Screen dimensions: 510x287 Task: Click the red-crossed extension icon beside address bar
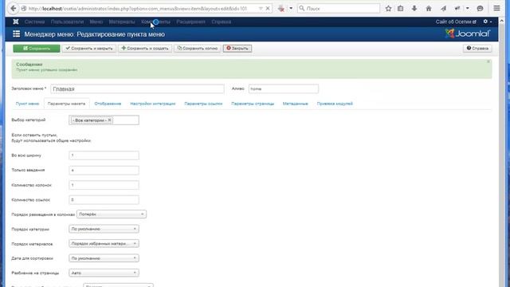pyautogui.click(x=281, y=9)
